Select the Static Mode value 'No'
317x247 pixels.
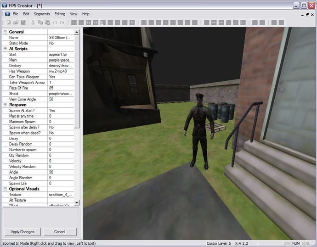point(61,43)
